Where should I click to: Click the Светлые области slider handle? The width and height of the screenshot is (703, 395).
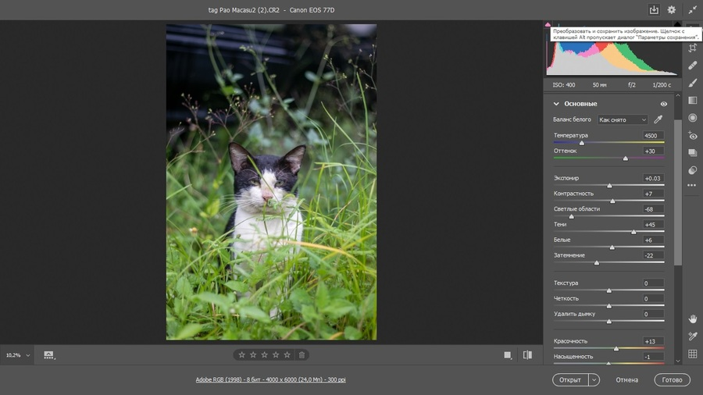571,216
